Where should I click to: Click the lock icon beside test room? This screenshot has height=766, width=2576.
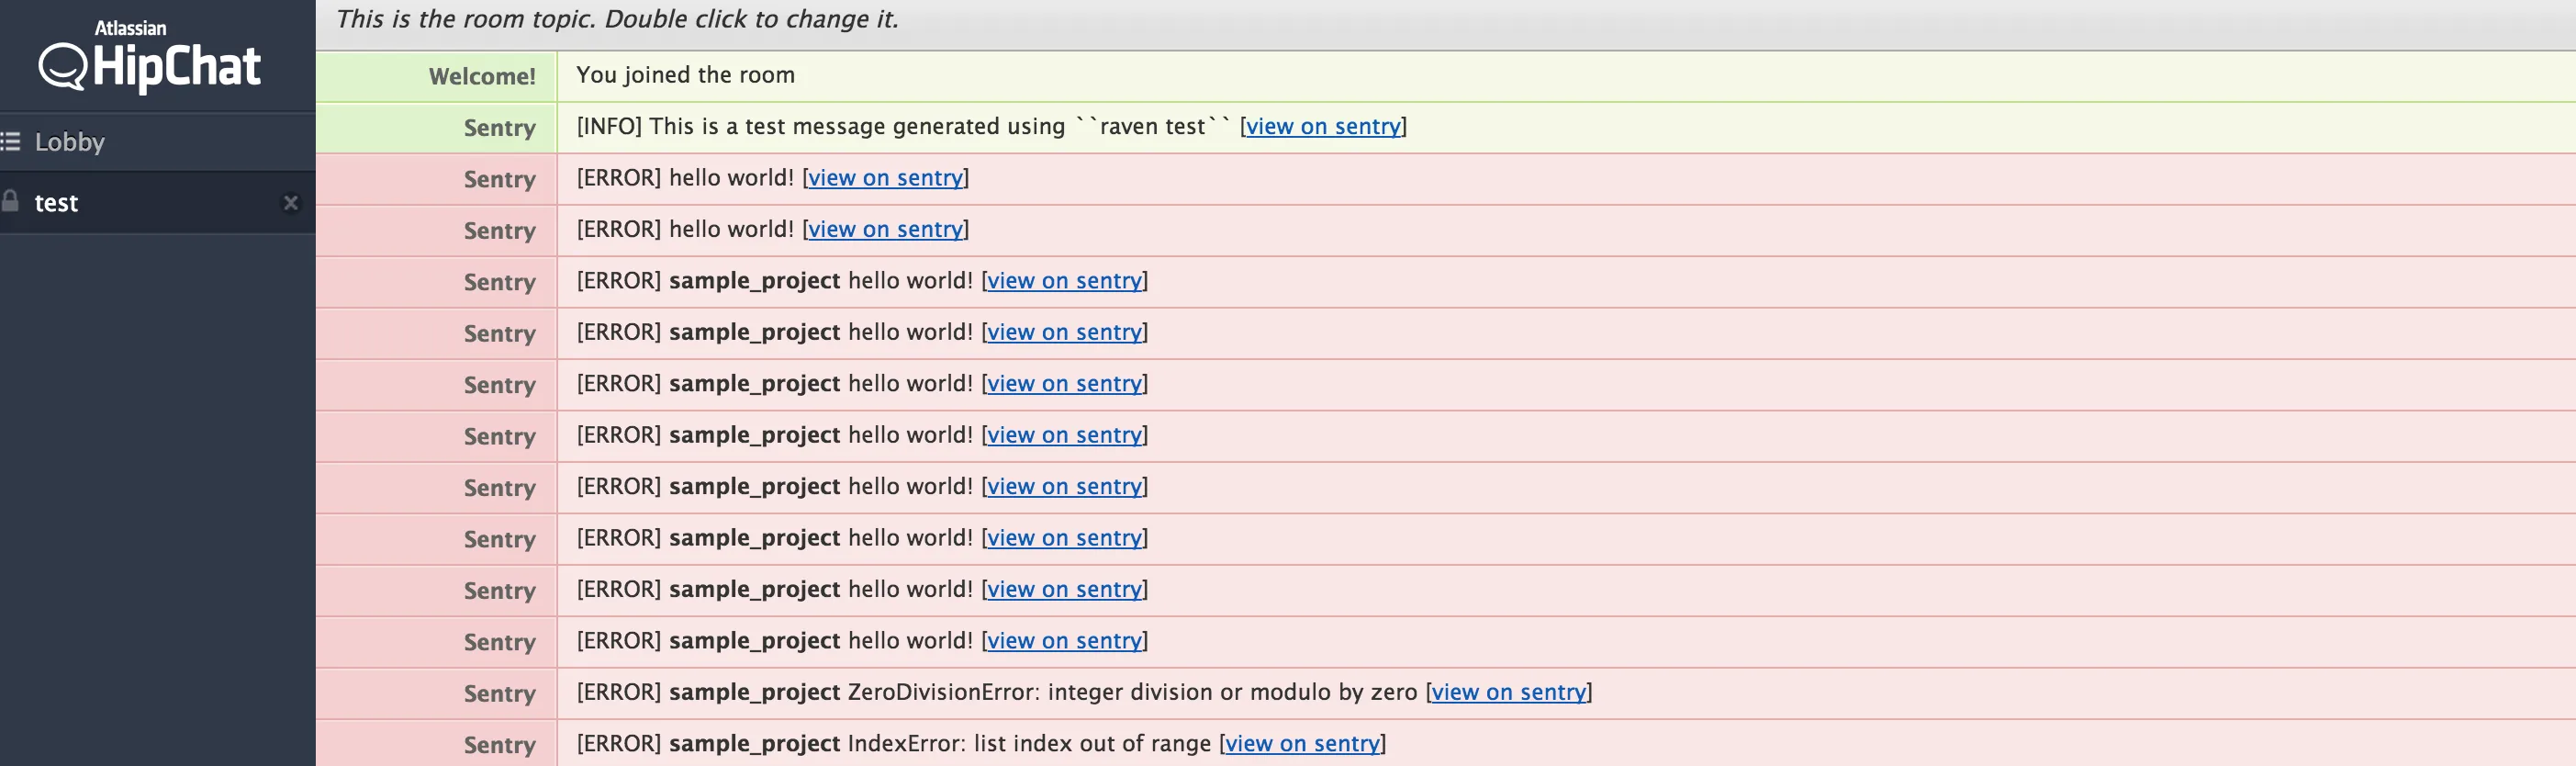click(11, 202)
